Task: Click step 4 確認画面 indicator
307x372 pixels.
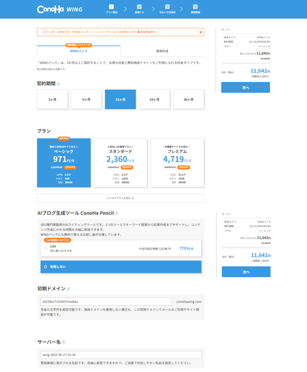Action: coord(195,9)
